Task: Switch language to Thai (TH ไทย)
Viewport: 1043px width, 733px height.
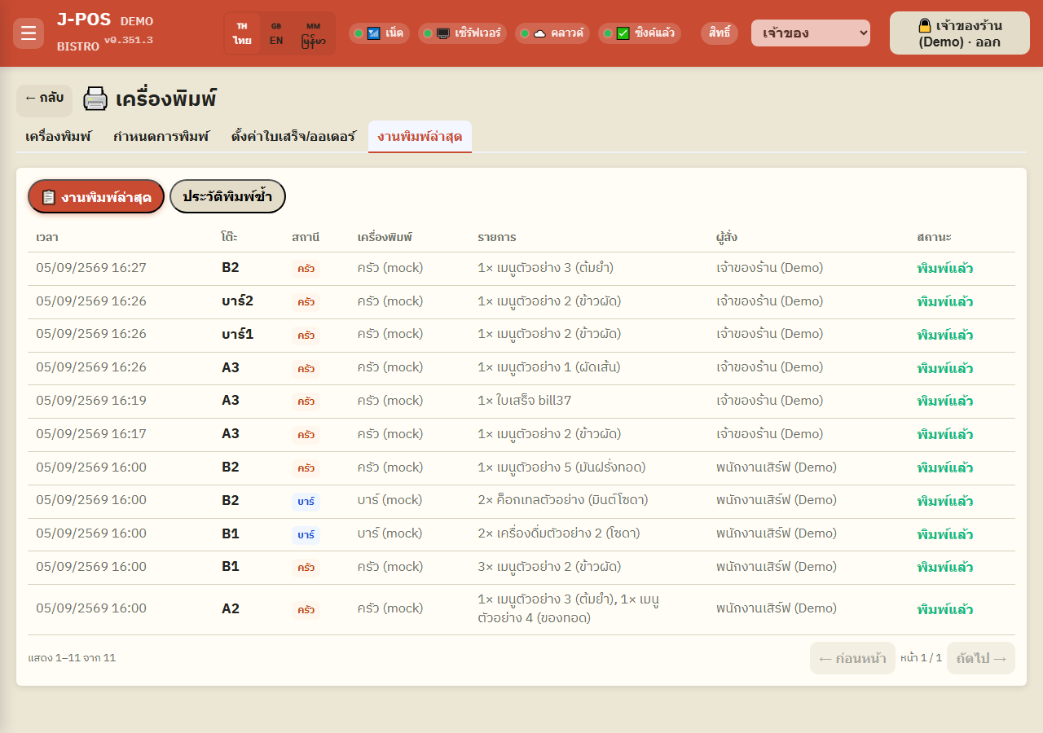Action: (242, 33)
